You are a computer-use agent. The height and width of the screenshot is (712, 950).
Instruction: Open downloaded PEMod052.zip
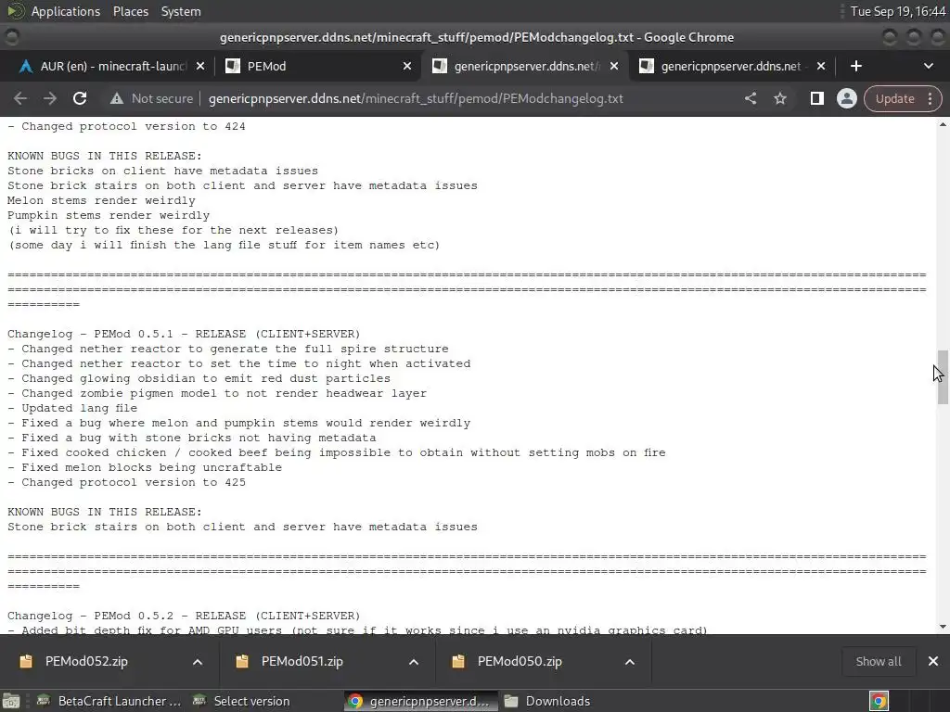click(86, 661)
